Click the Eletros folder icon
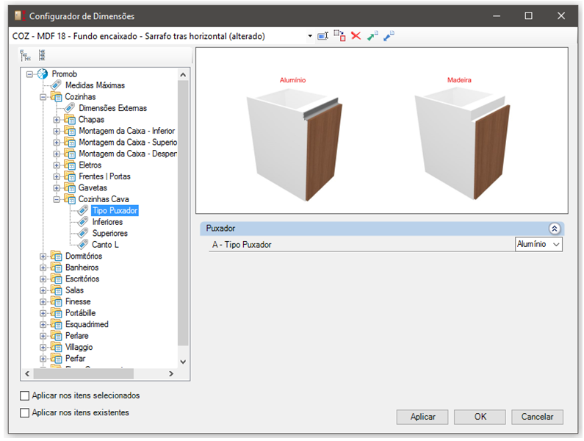Viewport: 584px width, 441px height. [x=70, y=165]
